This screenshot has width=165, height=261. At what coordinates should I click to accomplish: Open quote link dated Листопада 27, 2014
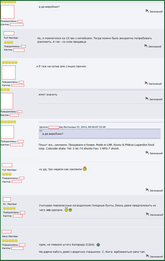[82, 127]
